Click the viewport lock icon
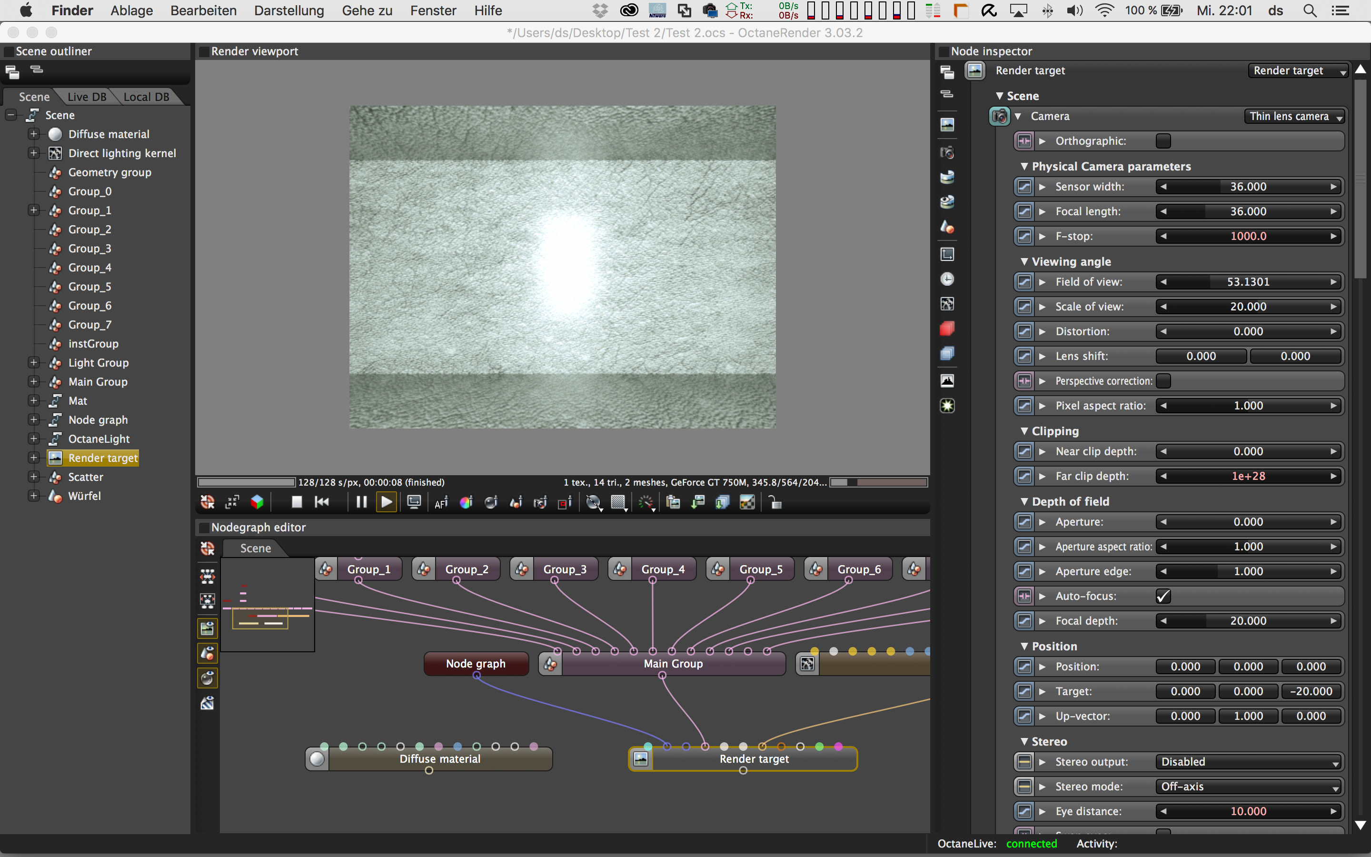This screenshot has height=857, width=1371. tap(775, 502)
